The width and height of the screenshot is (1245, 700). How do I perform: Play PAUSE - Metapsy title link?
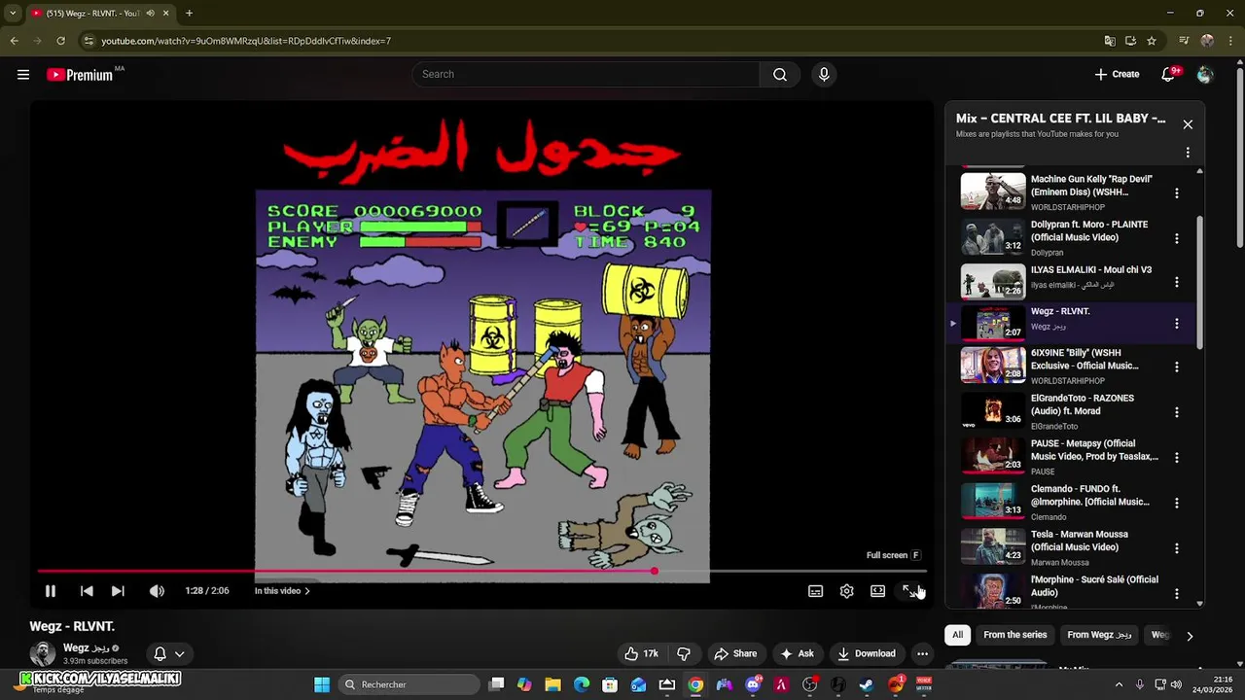click(1094, 450)
